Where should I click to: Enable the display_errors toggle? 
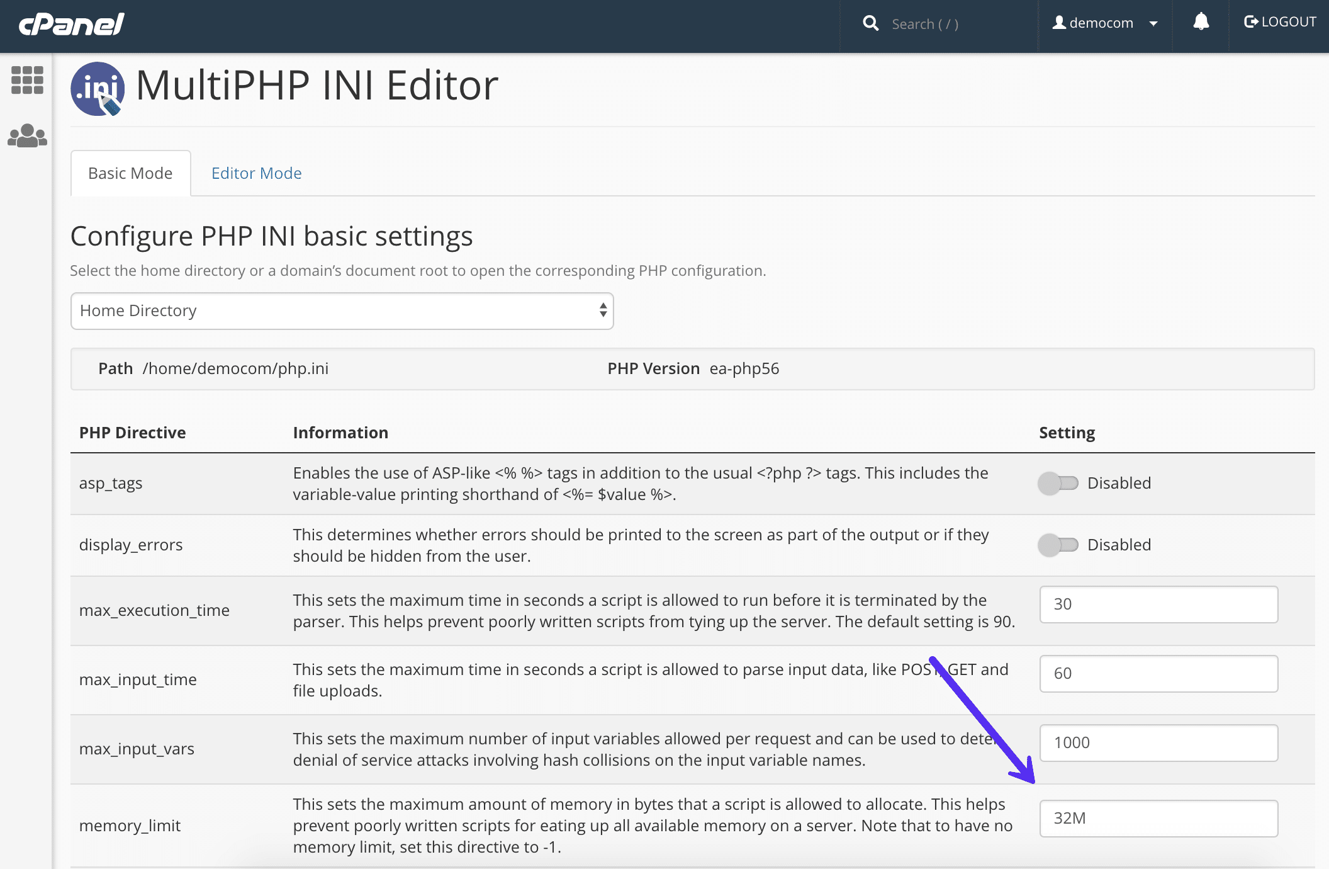point(1058,544)
